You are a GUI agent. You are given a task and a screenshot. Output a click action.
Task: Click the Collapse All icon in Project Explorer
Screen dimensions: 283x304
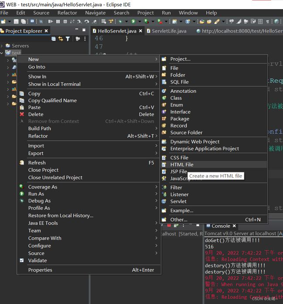pos(54,39)
